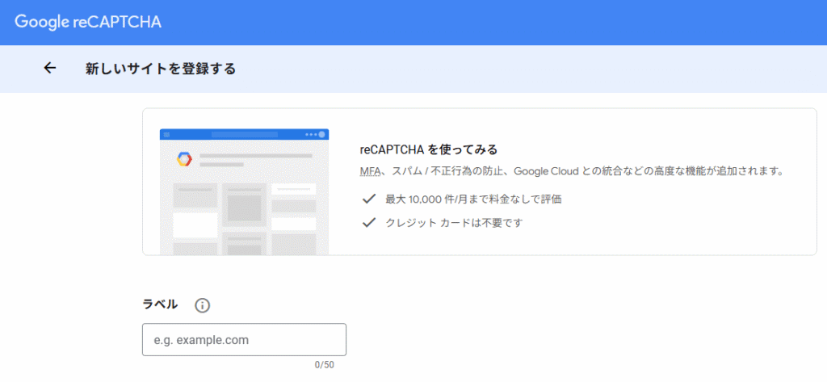Focus the ラベル text input field
This screenshot has height=382, width=827.
[x=244, y=340]
